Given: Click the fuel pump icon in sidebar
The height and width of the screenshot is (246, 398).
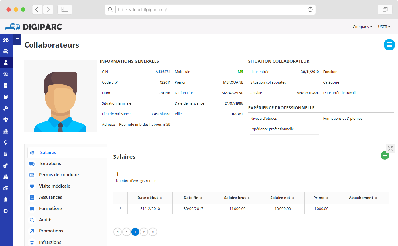Looking at the screenshot, I should pos(6,97).
